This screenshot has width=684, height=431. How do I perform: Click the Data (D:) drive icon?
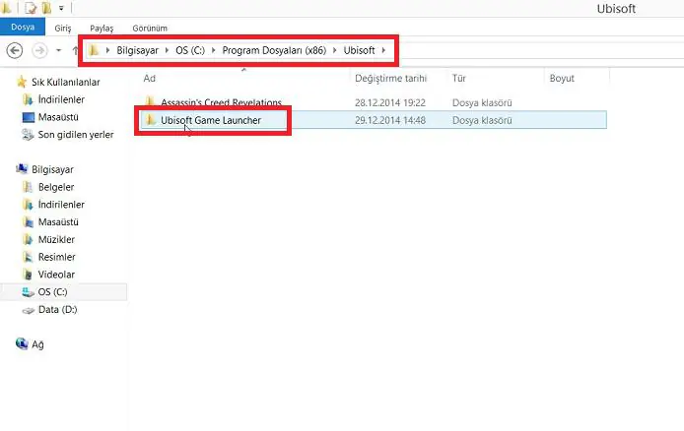click(28, 310)
